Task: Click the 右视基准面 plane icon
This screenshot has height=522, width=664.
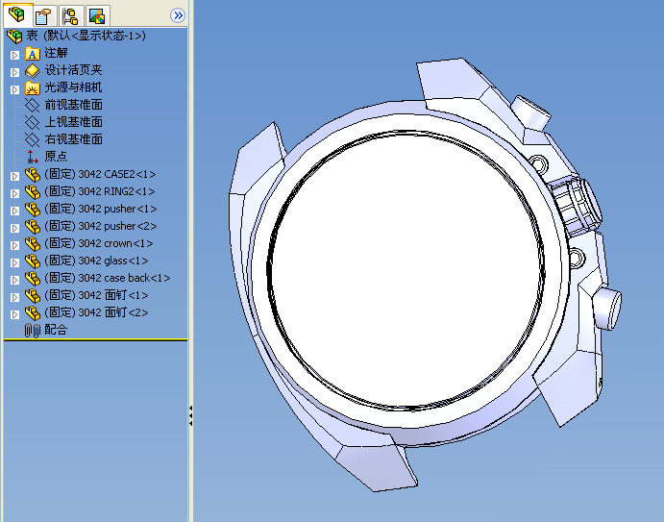Action: click(32, 139)
